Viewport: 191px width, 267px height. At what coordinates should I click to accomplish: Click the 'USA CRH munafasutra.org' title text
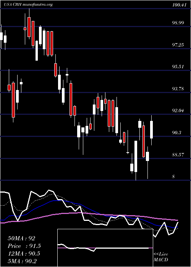pos(28,5)
